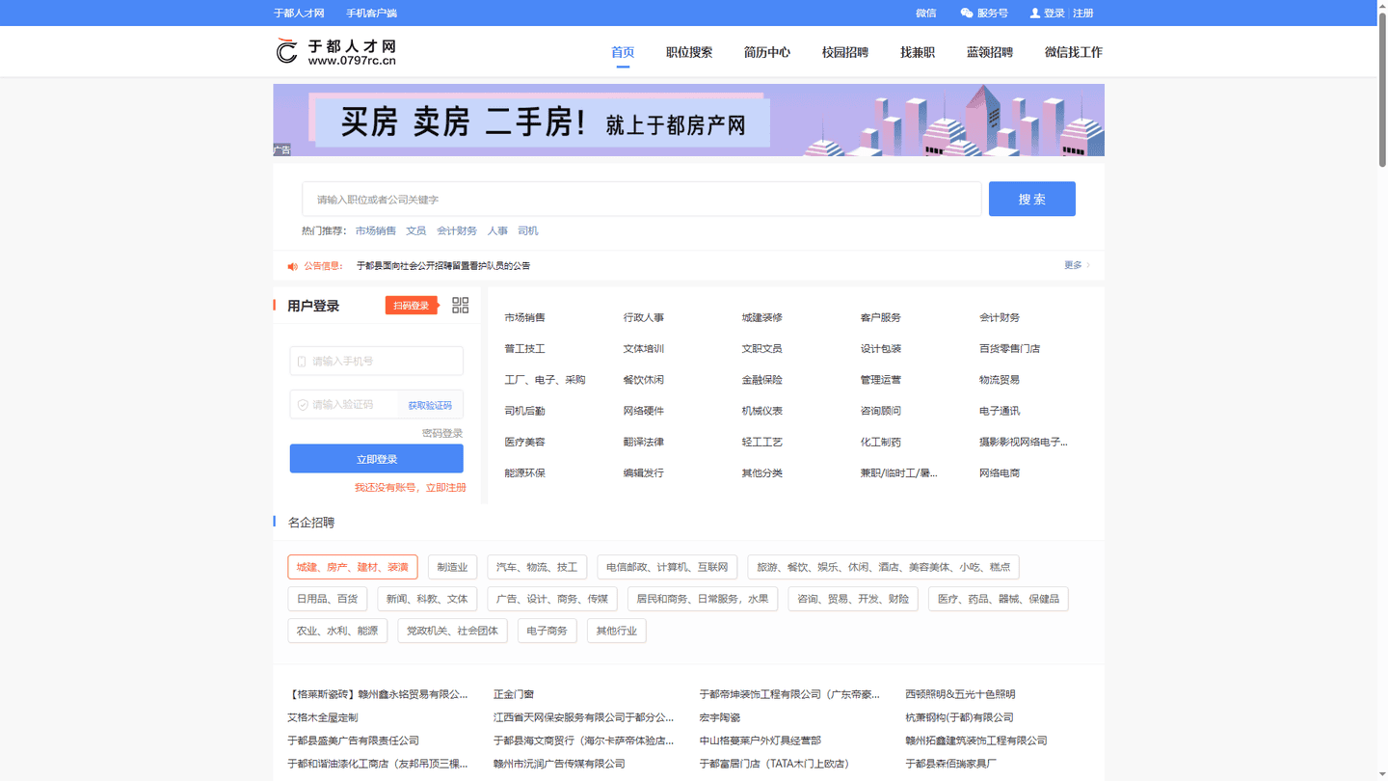Viewport: 1388px width, 781px height.
Task: Open the 蓝领招聘 tab
Action: tap(990, 52)
